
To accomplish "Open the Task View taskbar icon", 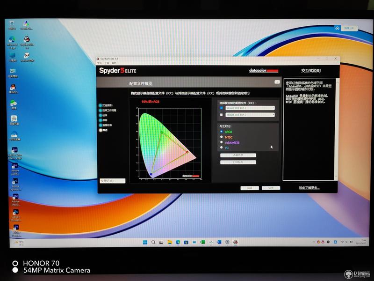I will (161, 242).
